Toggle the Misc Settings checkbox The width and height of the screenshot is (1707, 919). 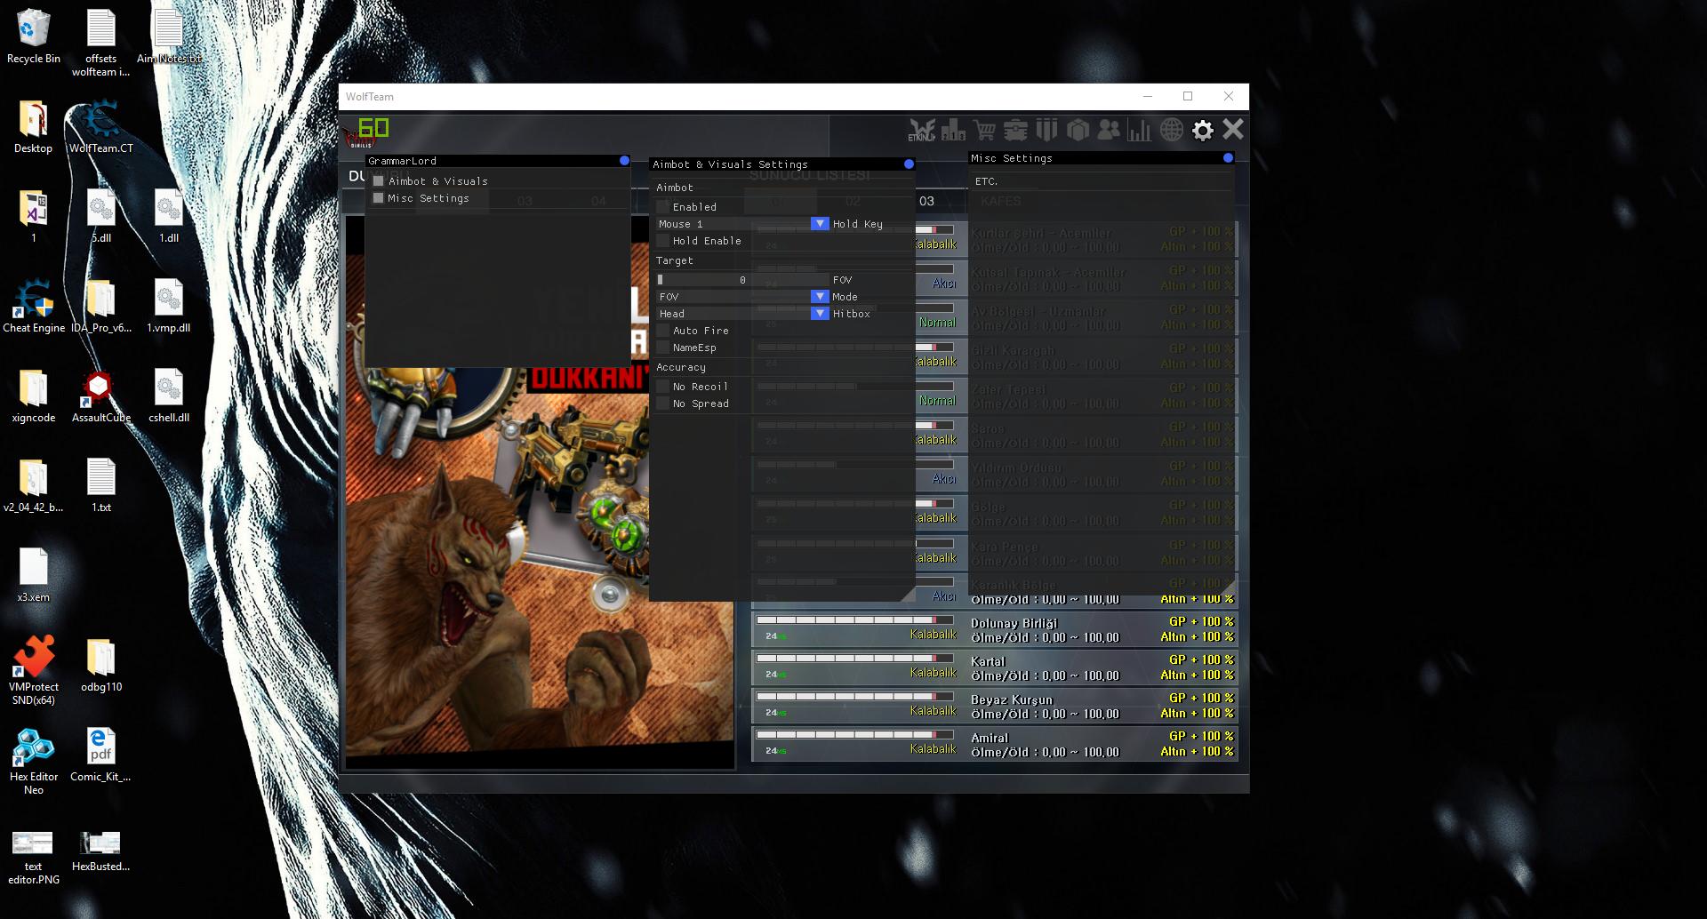click(379, 198)
